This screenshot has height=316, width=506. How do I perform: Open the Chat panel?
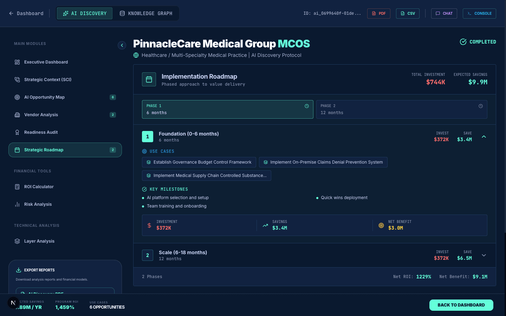coord(444,13)
